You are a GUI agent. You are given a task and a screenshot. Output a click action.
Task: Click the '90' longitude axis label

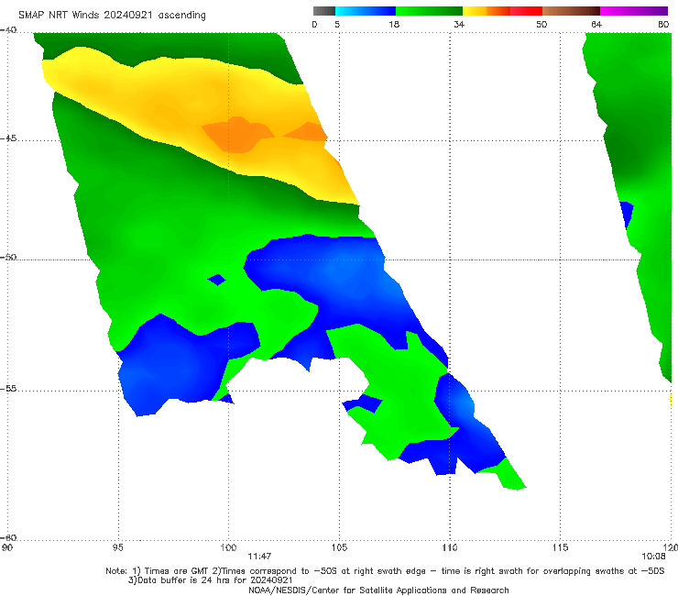tap(7, 548)
